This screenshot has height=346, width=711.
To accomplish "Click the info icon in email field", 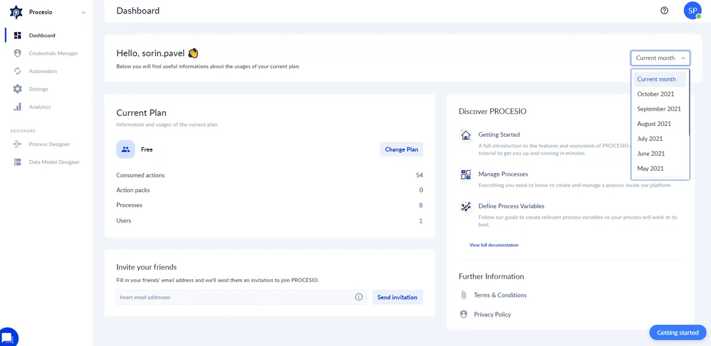I will [x=358, y=297].
